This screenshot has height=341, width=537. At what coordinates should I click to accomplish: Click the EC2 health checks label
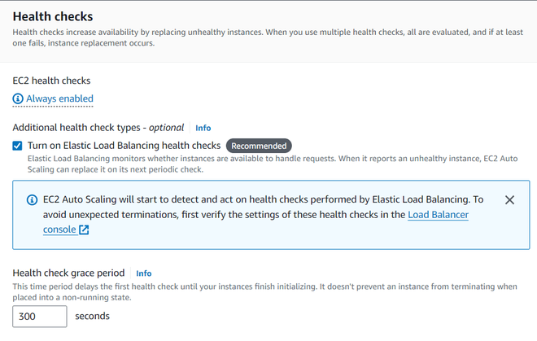(51, 81)
